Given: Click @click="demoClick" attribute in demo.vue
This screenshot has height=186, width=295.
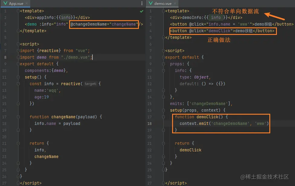Looking at the screenshot, I should coord(211,31).
